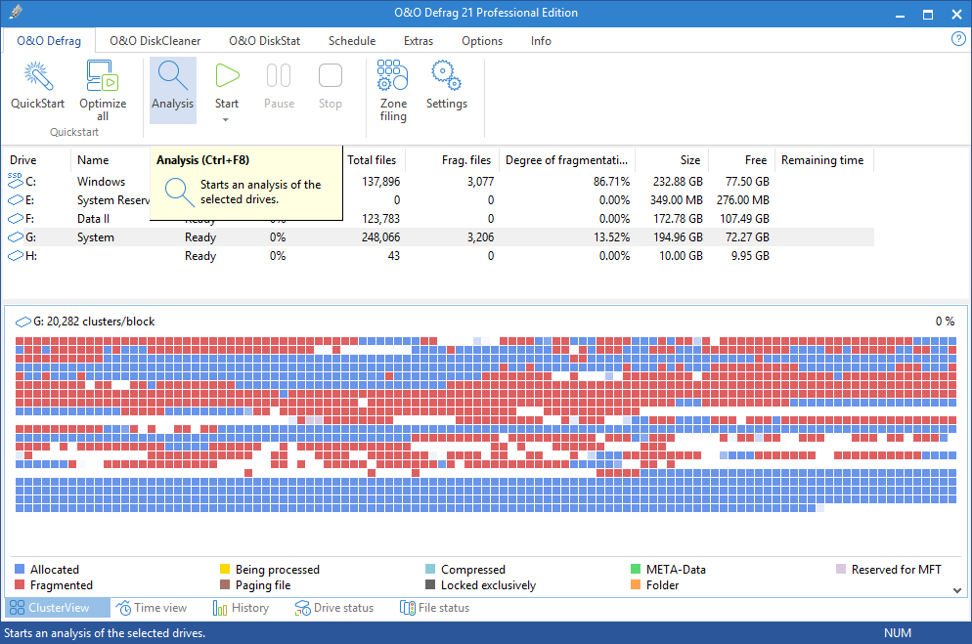Switch to ClusterView at the bottom
972x644 pixels.
[58, 608]
